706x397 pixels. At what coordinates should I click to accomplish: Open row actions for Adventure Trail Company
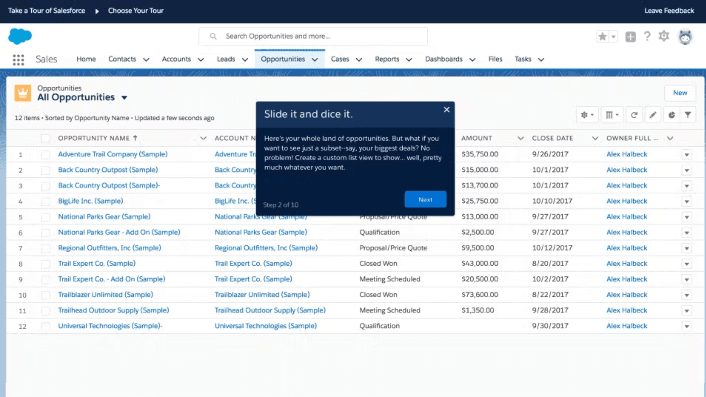point(687,155)
